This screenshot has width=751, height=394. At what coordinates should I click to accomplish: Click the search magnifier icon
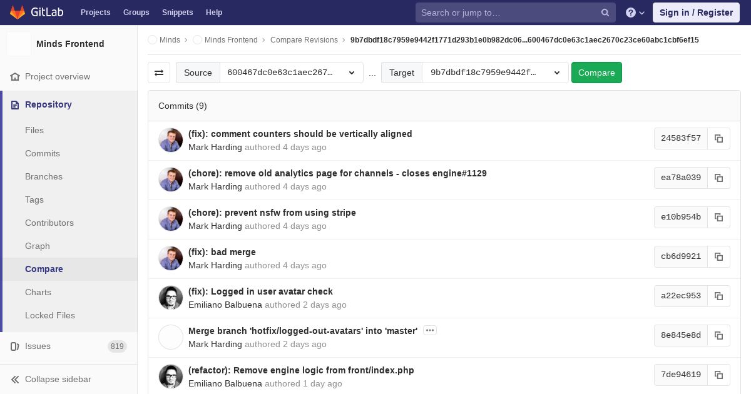coord(605,13)
